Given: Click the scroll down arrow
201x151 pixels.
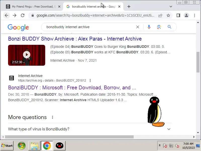Looking at the screenshot, I should (198, 133).
